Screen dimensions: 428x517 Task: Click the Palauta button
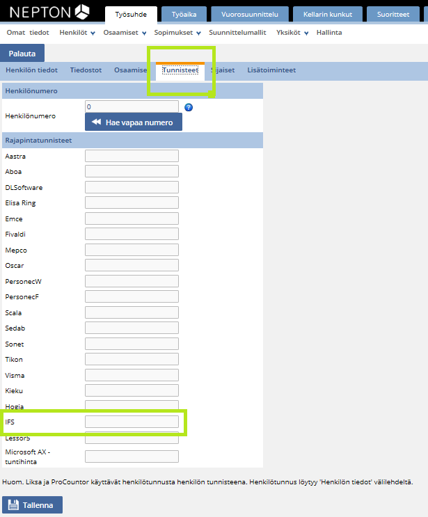[22, 54]
